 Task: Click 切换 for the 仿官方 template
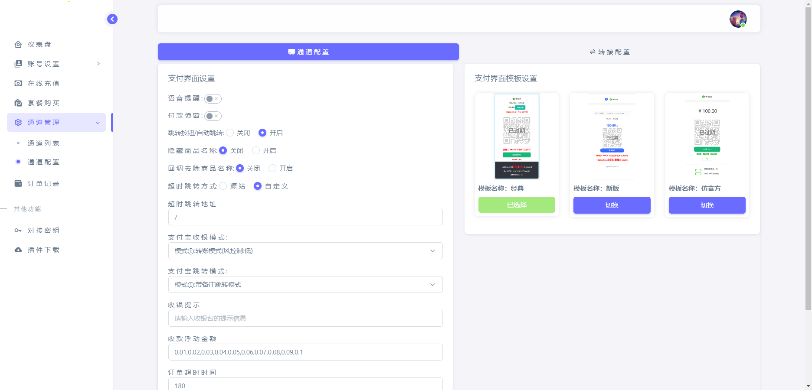click(x=707, y=205)
